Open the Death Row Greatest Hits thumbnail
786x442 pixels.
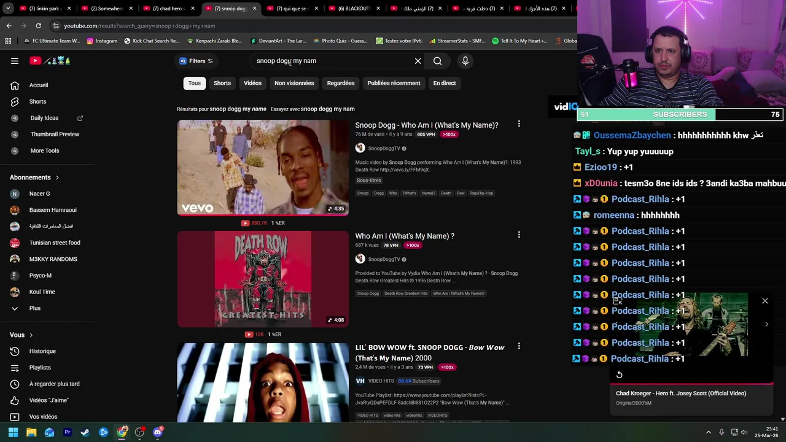(x=263, y=279)
